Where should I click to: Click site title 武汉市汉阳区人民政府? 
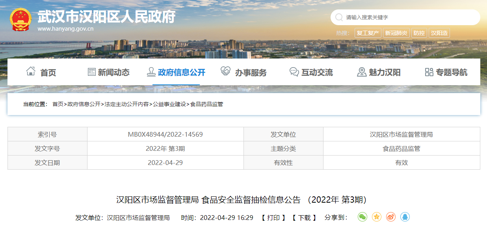tap(106, 16)
